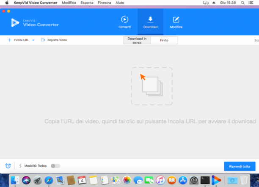Open App Store from the Dock

(183, 180)
